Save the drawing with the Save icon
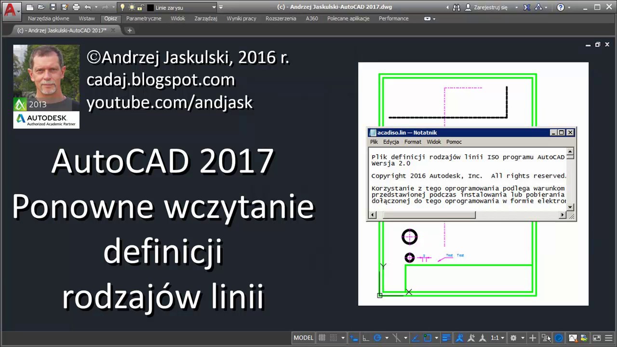The width and height of the screenshot is (617, 347). pos(53,7)
